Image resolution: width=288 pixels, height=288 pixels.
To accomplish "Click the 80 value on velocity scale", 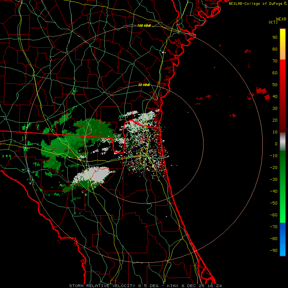I will point(275,49).
